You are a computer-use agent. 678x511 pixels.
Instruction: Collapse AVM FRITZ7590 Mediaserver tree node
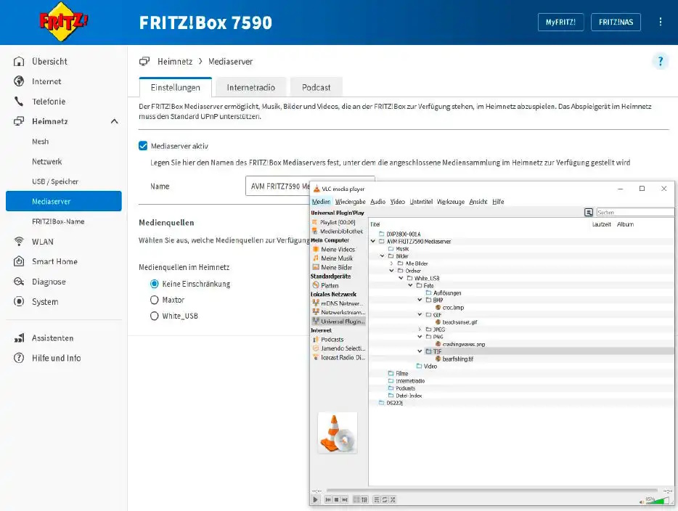pos(372,241)
